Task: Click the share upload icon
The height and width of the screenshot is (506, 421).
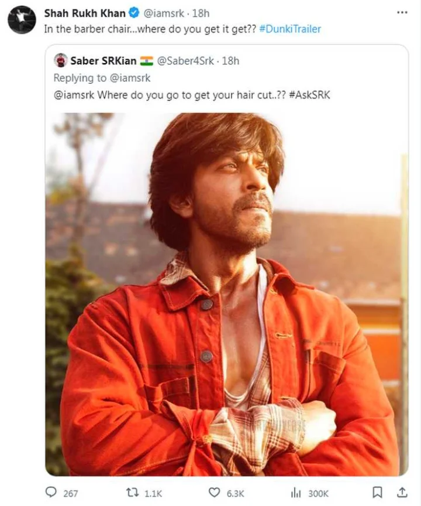Action: point(402,493)
